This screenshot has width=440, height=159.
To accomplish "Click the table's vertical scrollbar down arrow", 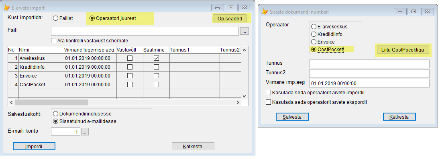I will pos(244,95).
